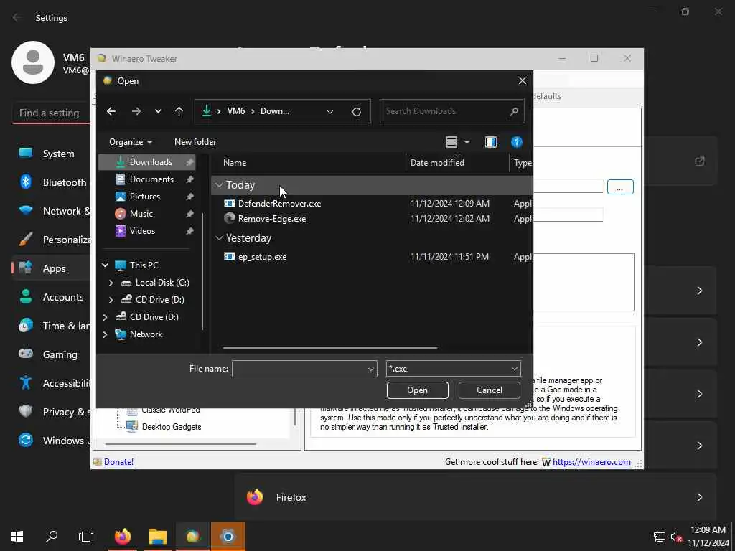Click the muted volume tray icon
The height and width of the screenshot is (551, 735).
click(x=676, y=537)
